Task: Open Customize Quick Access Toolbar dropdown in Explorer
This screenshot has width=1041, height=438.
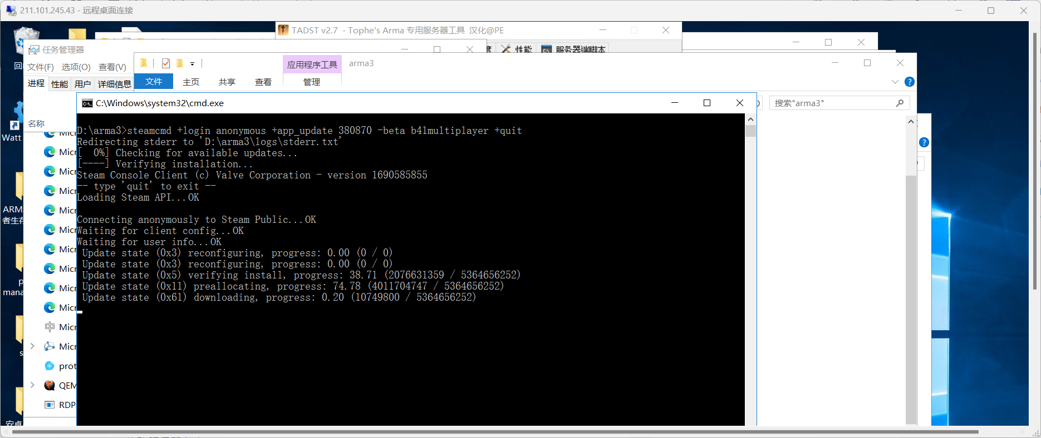Action: point(192,64)
